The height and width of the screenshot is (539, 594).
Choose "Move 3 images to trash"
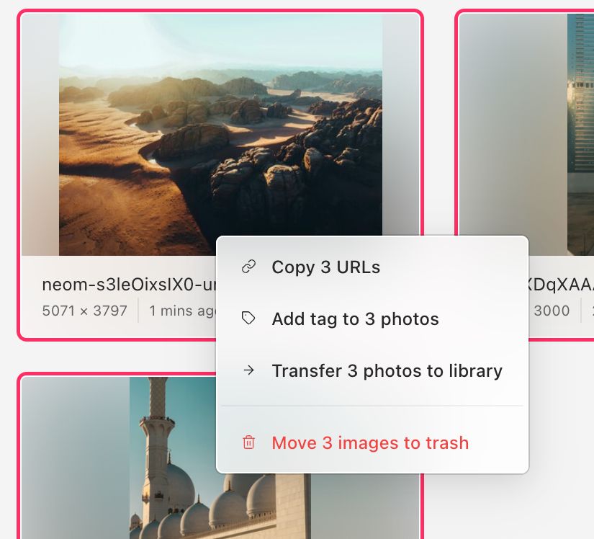(369, 443)
